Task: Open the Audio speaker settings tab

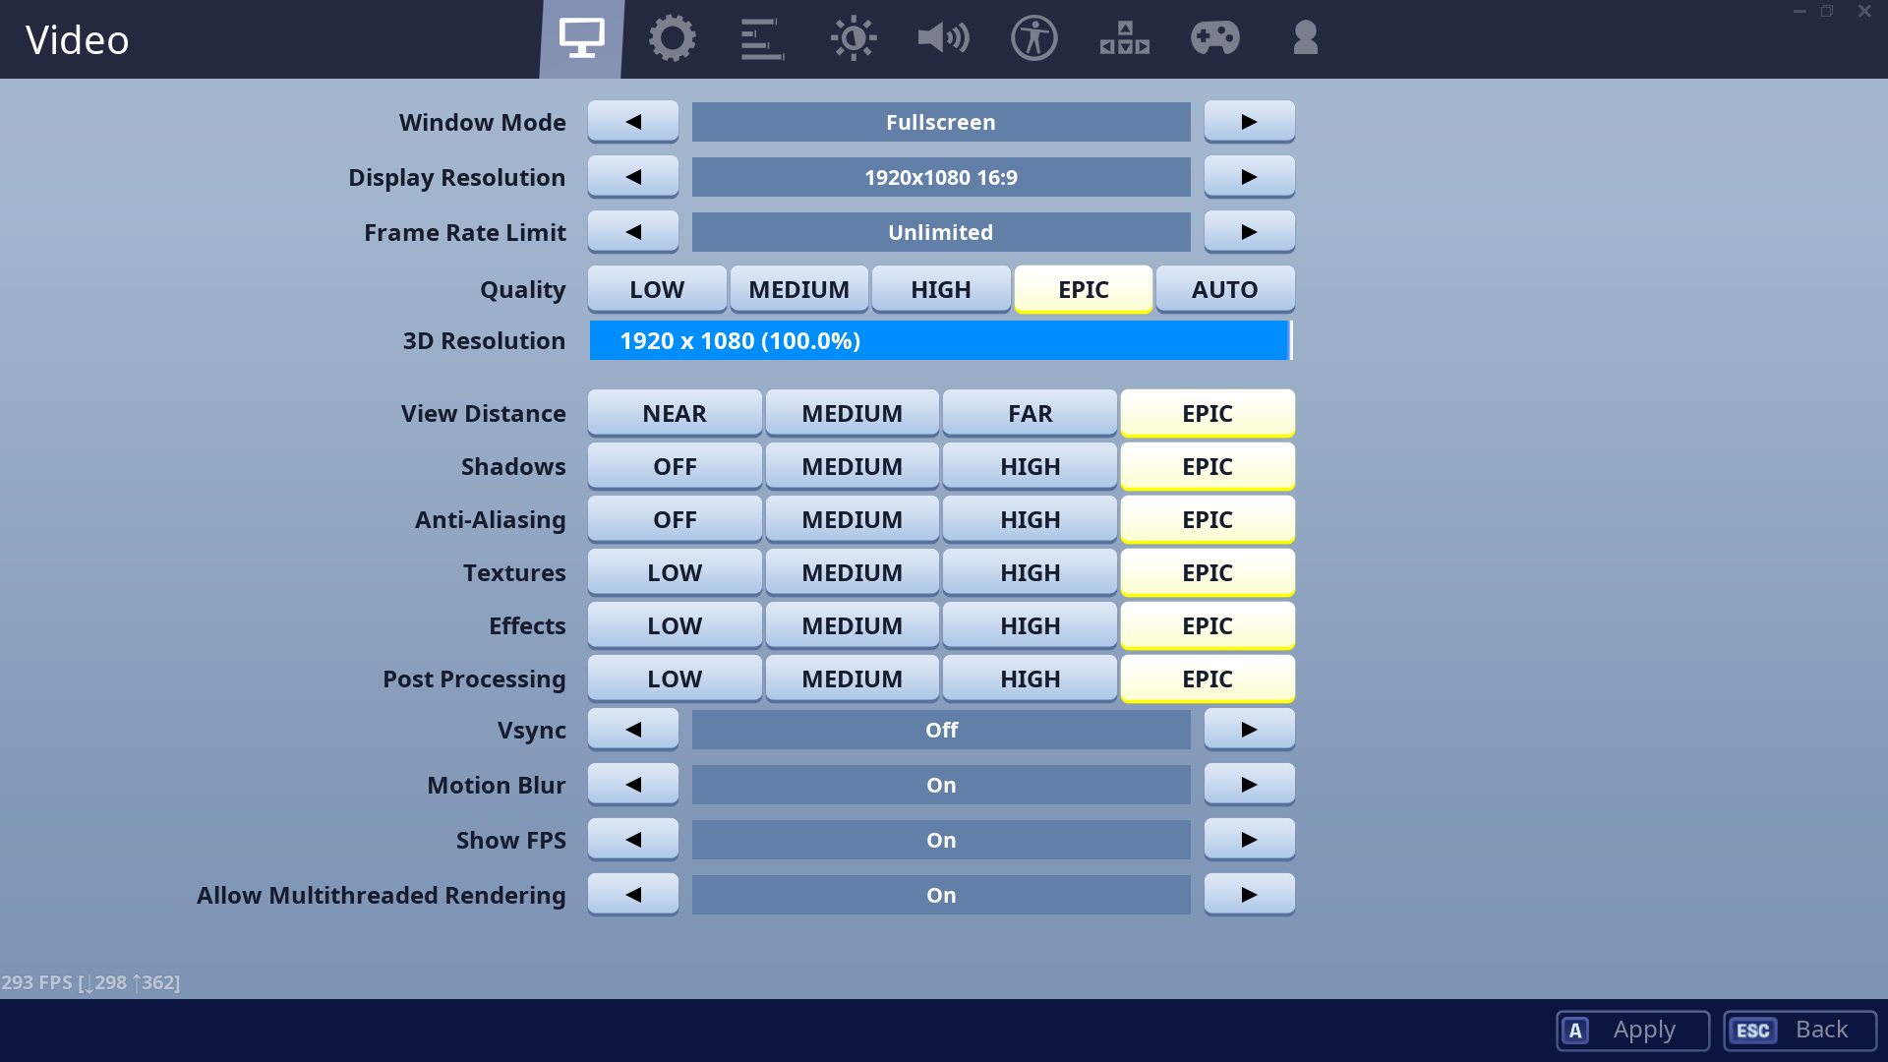Action: click(943, 39)
